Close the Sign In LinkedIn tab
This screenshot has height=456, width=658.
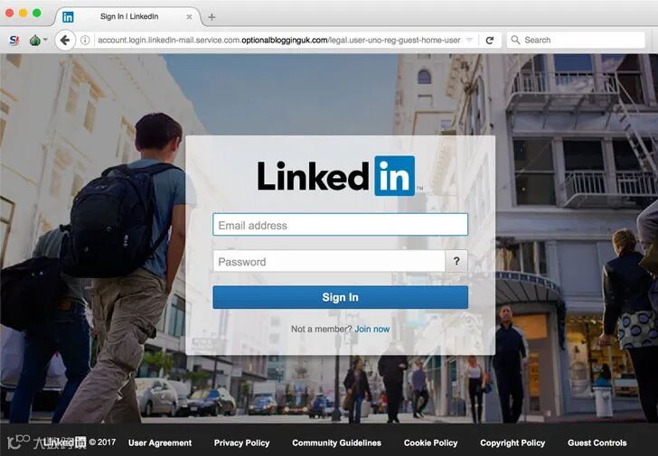[x=189, y=17]
